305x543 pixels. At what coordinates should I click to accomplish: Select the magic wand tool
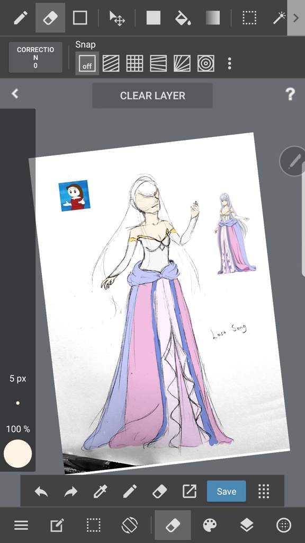click(279, 17)
